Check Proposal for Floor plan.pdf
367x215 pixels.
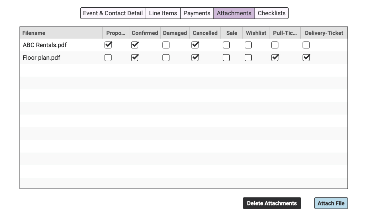[108, 58]
